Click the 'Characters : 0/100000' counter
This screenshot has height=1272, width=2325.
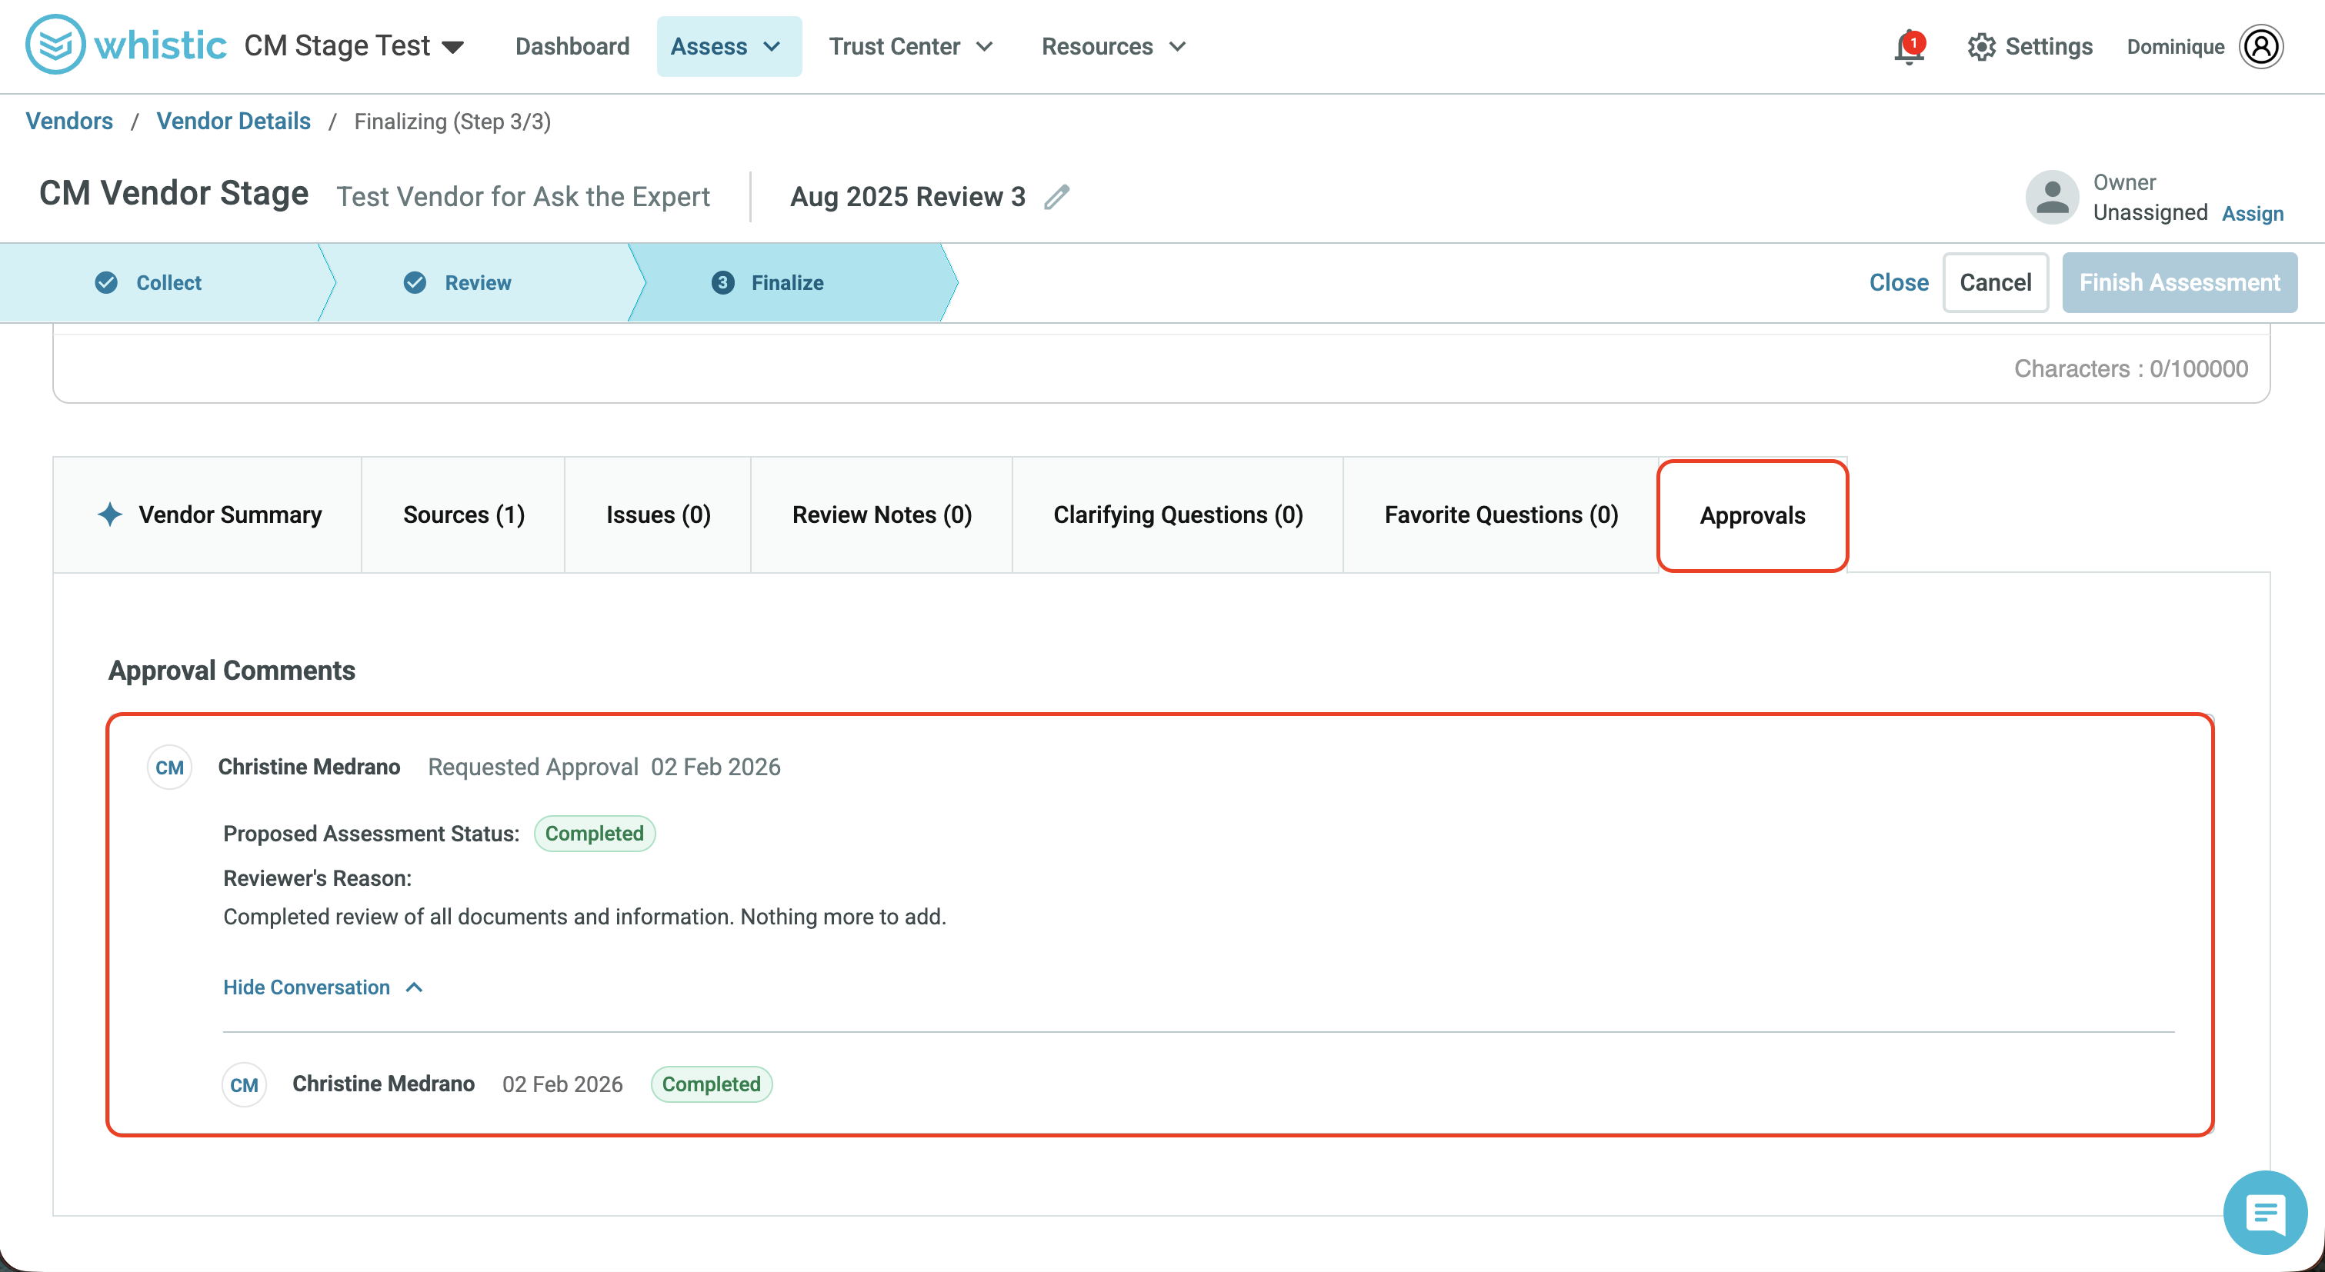[2131, 368]
